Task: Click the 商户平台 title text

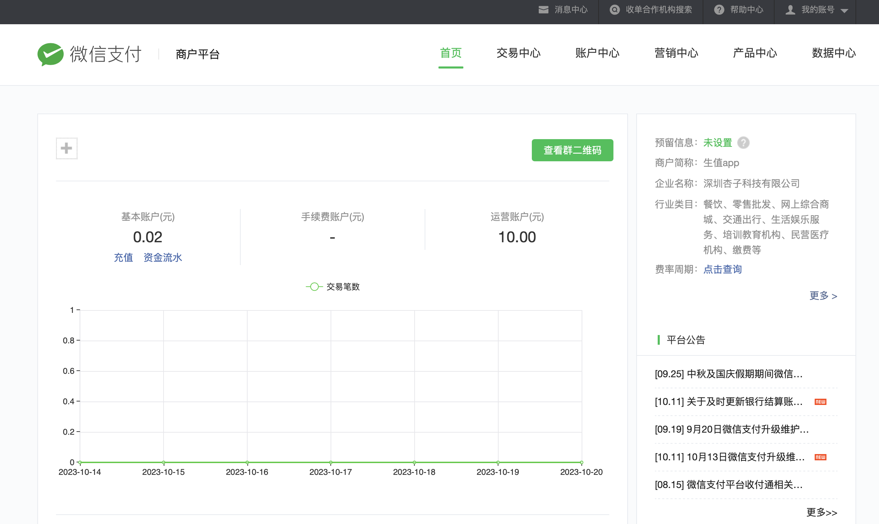Action: tap(197, 54)
